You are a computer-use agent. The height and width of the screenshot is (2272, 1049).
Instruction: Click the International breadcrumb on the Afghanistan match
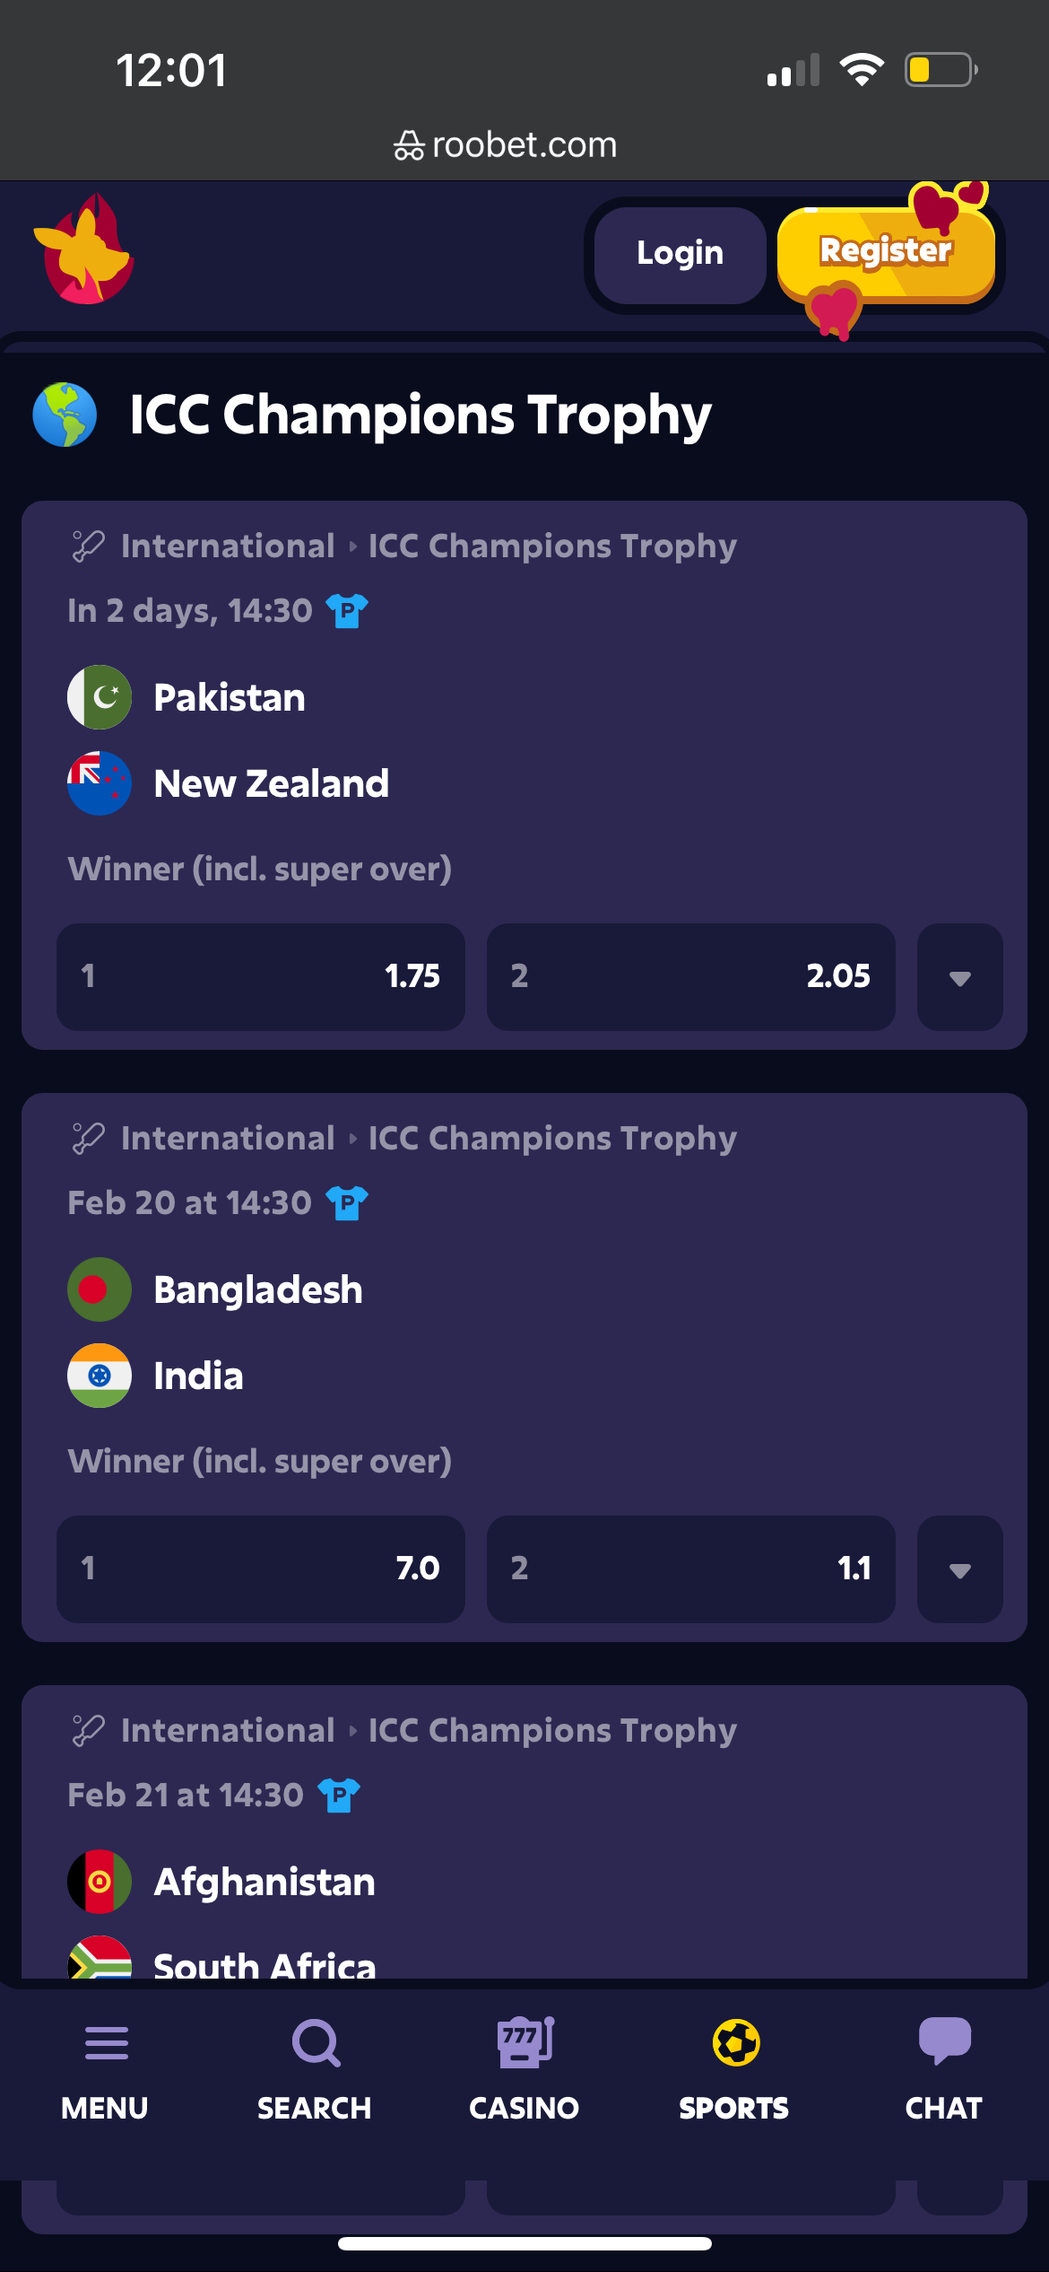(227, 1730)
